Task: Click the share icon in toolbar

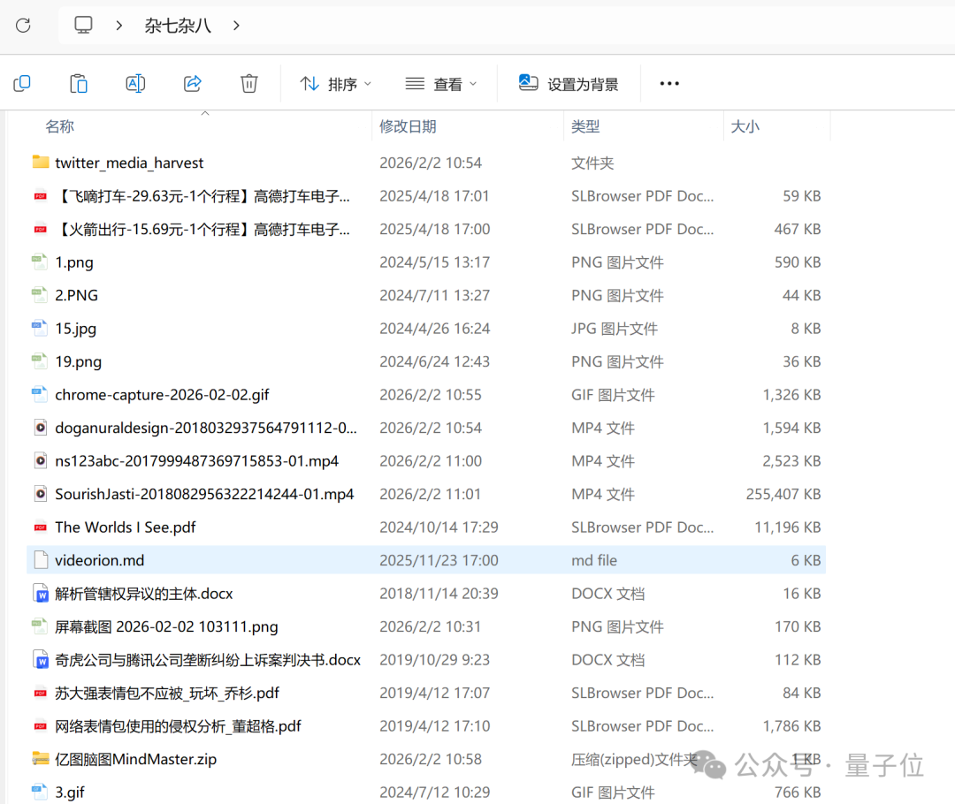Action: pos(193,83)
